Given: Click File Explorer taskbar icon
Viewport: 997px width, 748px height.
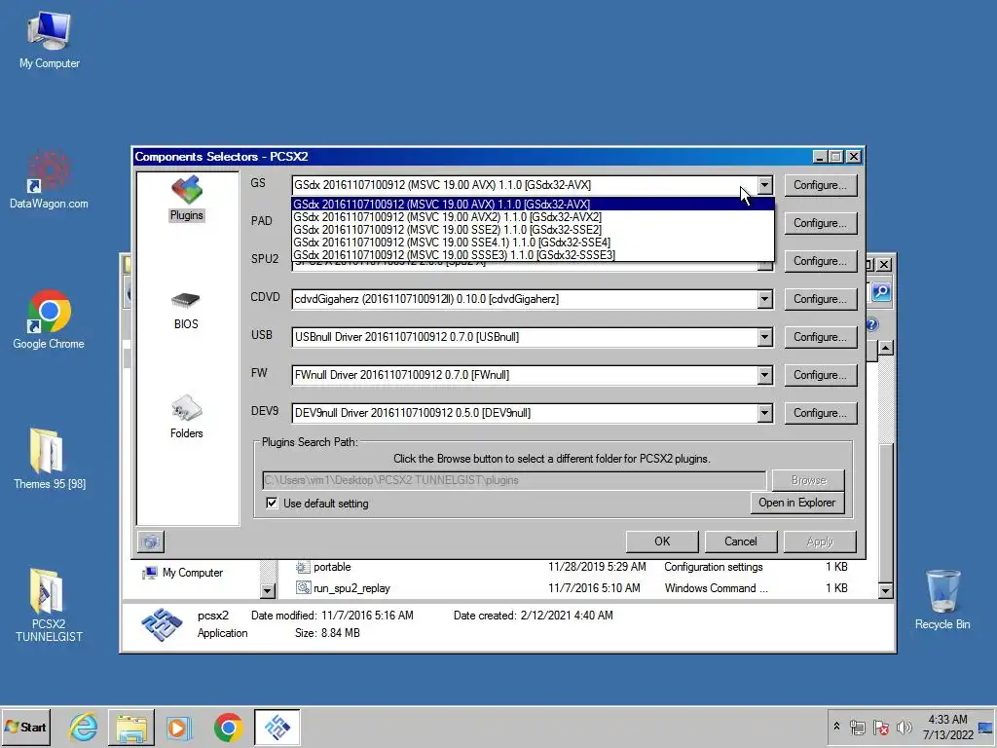Looking at the screenshot, I should click(x=131, y=727).
